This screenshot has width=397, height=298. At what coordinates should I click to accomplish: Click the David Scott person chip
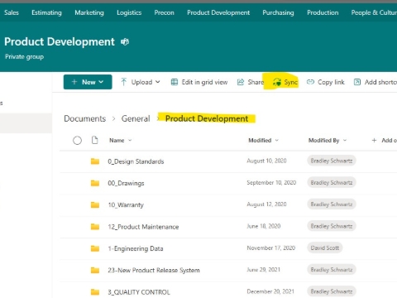325,248
